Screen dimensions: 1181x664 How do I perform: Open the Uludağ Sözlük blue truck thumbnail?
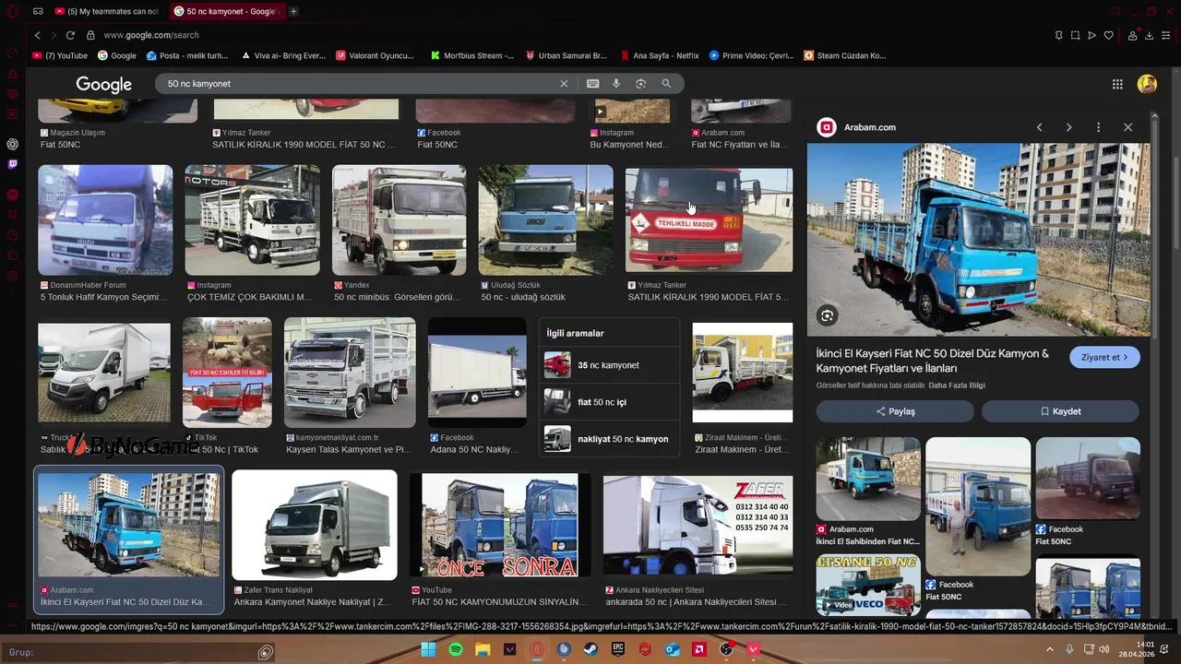(545, 219)
